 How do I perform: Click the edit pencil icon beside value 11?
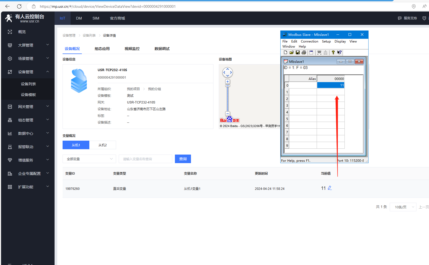(330, 188)
